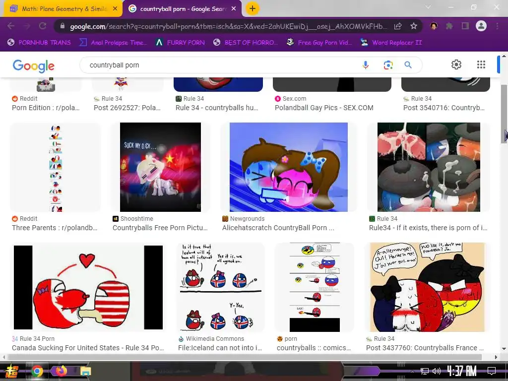Share this page using the share icon

[398, 26]
